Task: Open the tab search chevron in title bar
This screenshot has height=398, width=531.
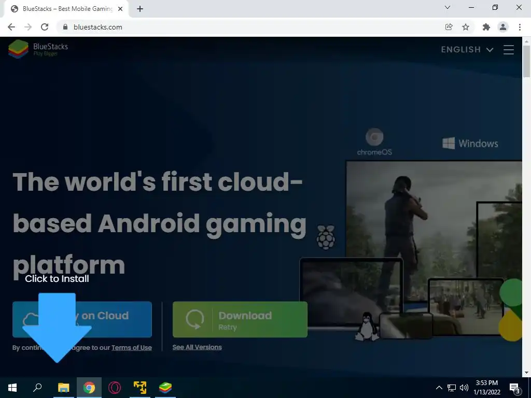Action: click(448, 7)
